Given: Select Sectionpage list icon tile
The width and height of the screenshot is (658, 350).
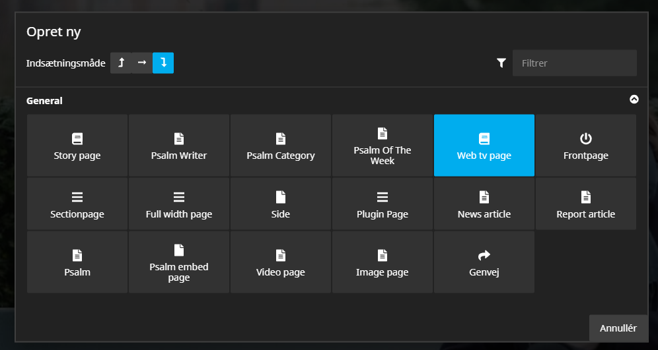Looking at the screenshot, I should tap(77, 204).
